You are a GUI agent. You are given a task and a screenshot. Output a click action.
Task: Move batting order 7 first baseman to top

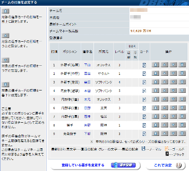(155, 117)
